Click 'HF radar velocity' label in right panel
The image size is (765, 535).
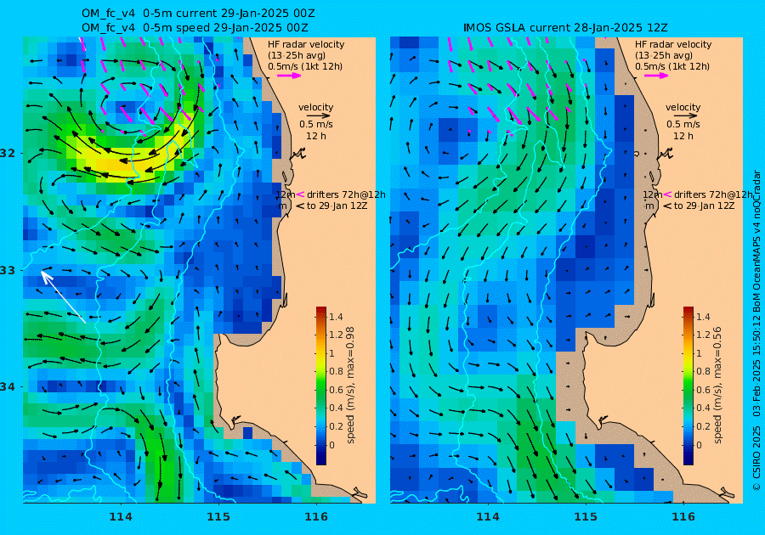pos(673,44)
